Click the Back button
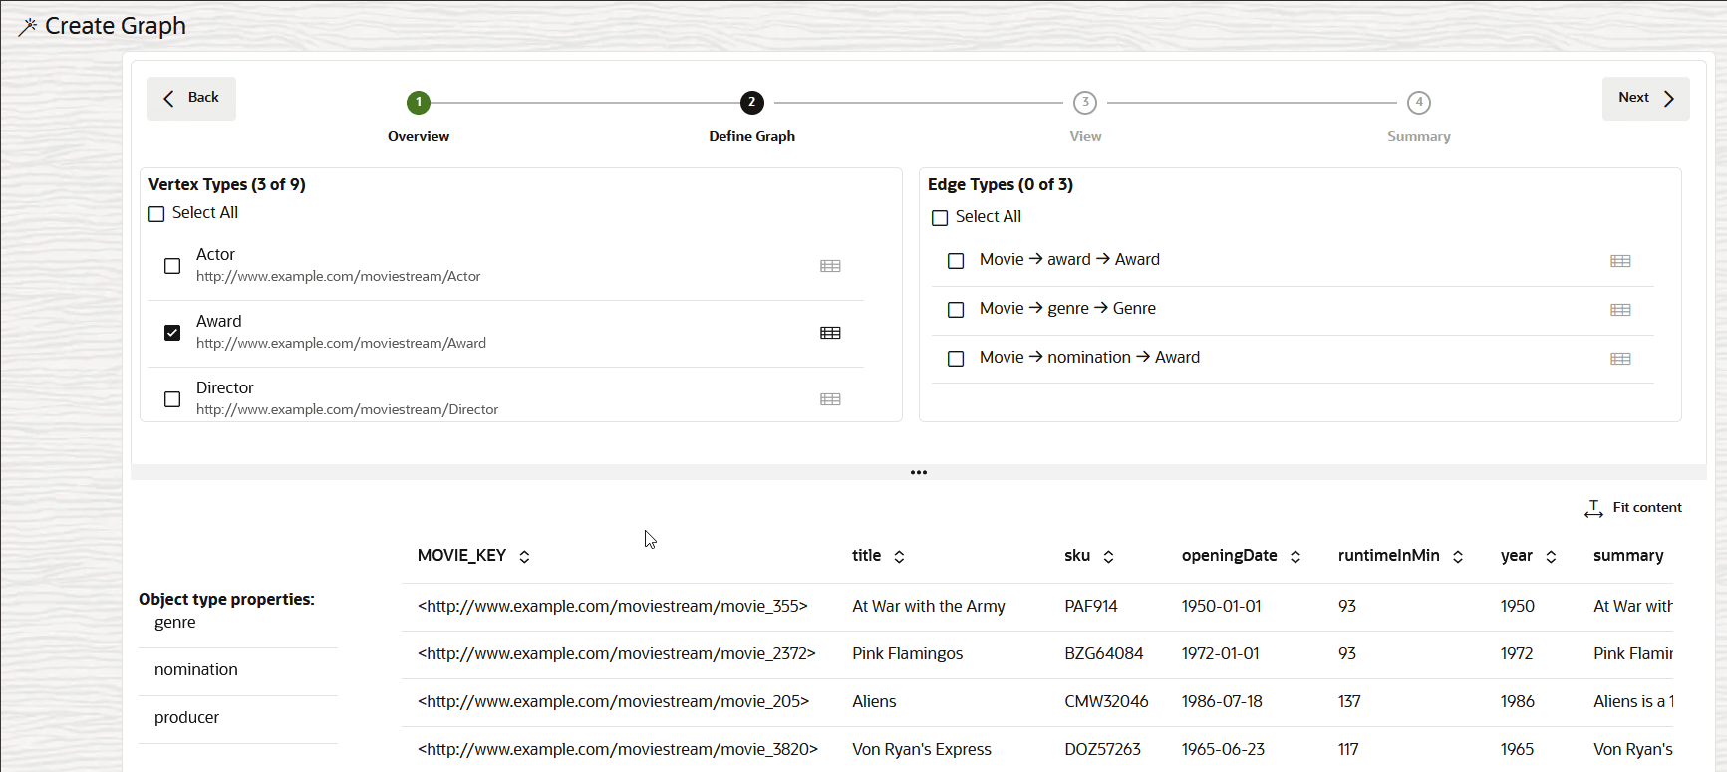 (191, 98)
